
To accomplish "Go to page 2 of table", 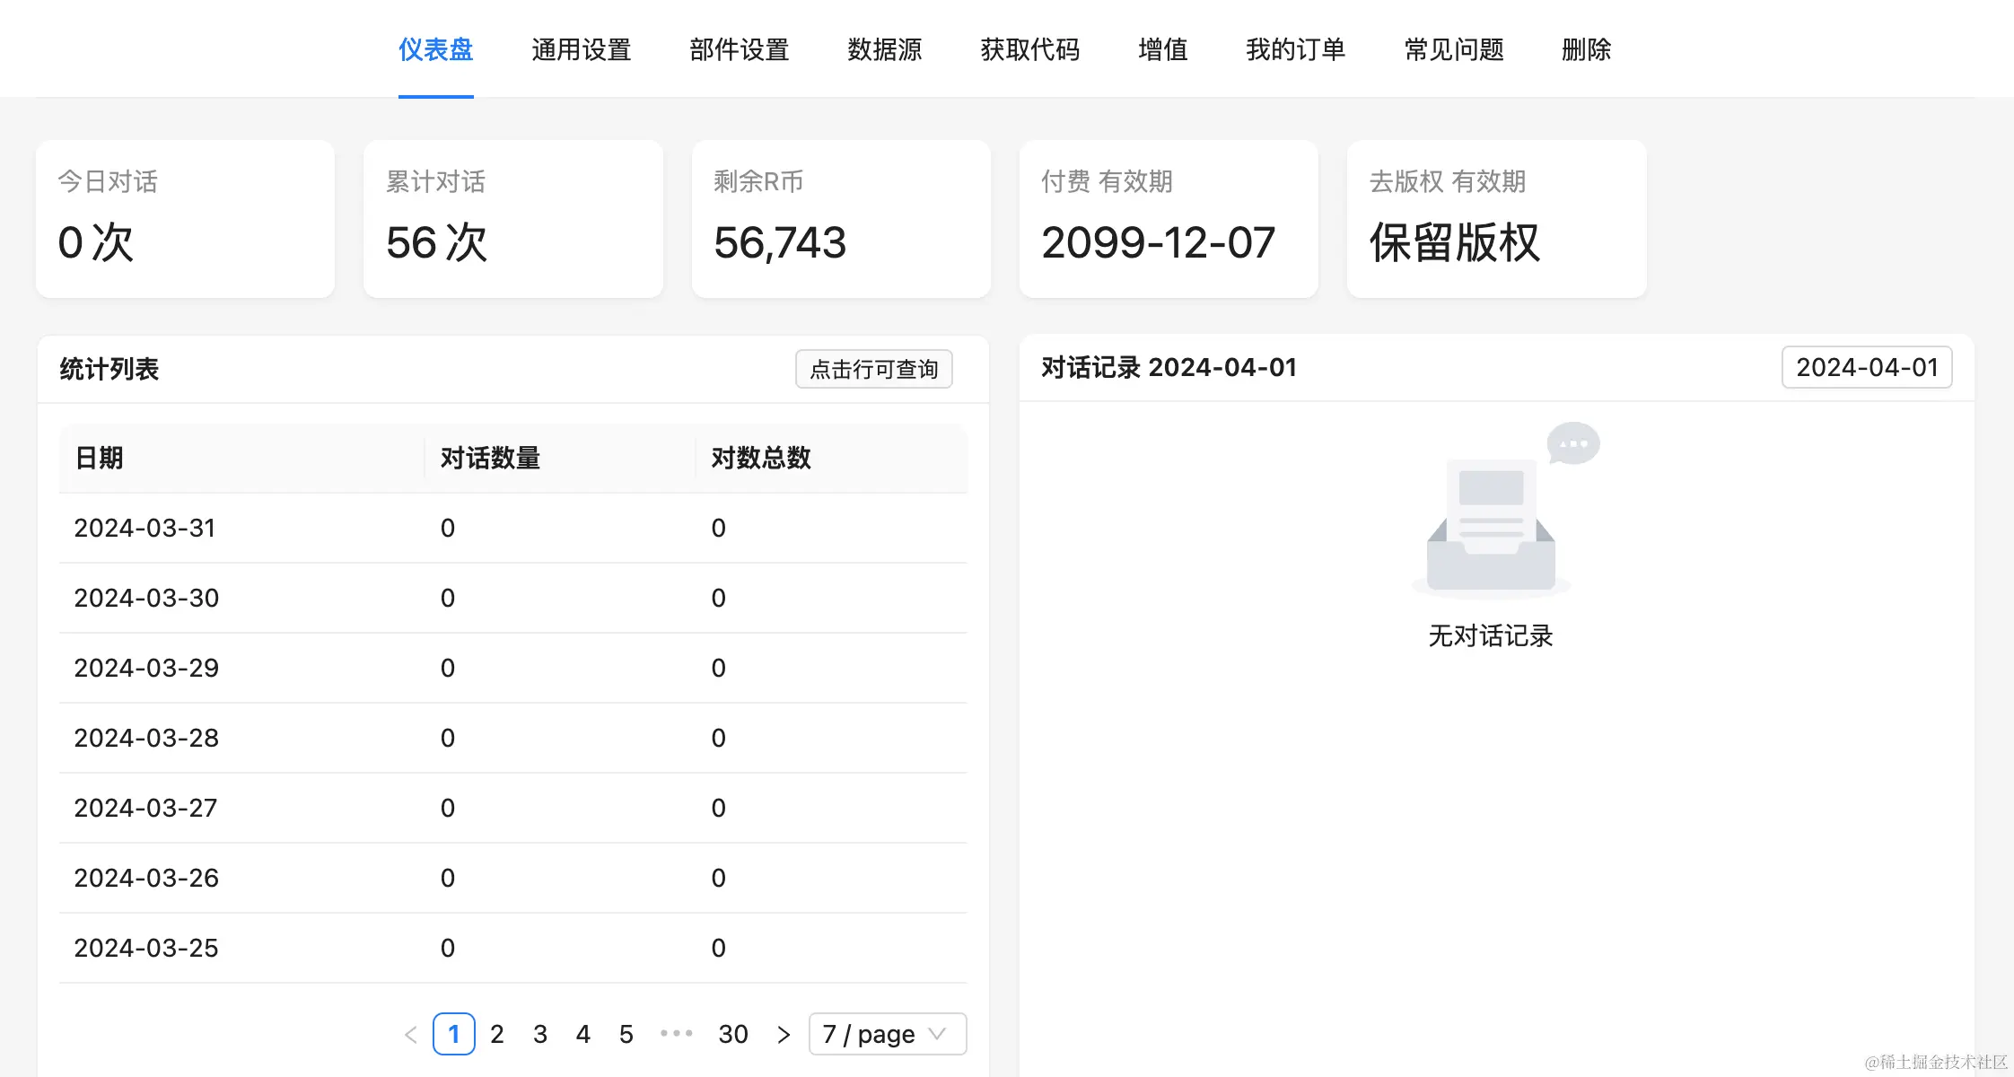I will [497, 1034].
